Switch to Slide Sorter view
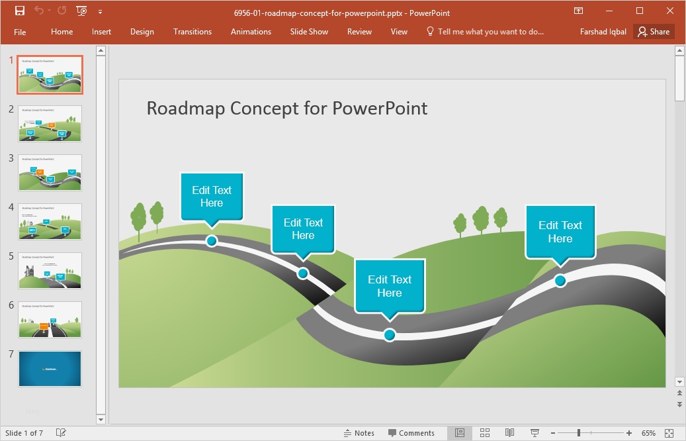 coord(484,432)
